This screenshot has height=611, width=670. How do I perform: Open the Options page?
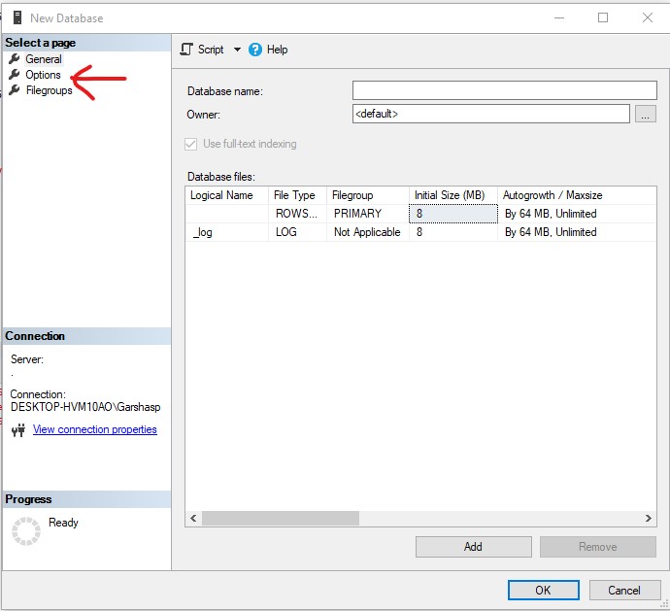tap(43, 75)
